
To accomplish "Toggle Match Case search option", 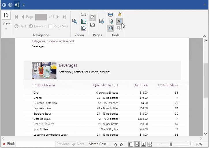I will pos(98,144).
